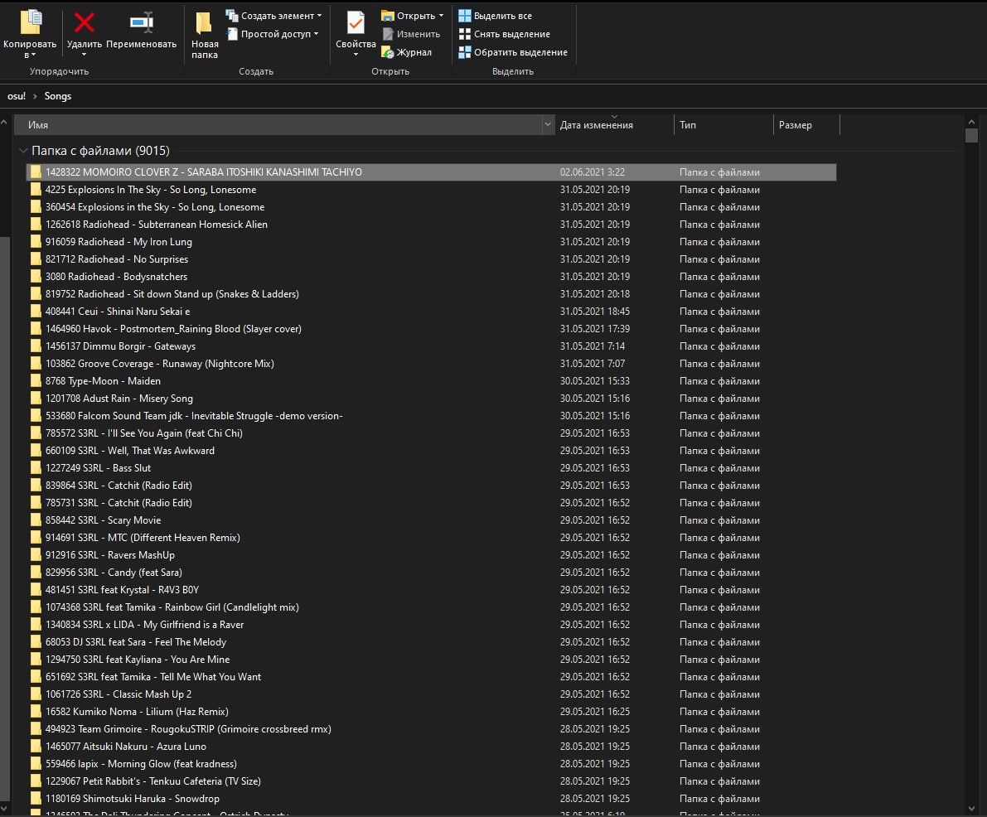The width and height of the screenshot is (987, 817).
Task: Click folder icon of Radiohead - No Surprises
Action: pos(36,259)
